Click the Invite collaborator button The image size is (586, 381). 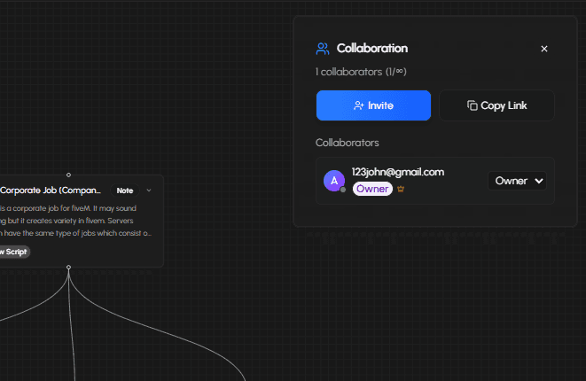tap(373, 105)
